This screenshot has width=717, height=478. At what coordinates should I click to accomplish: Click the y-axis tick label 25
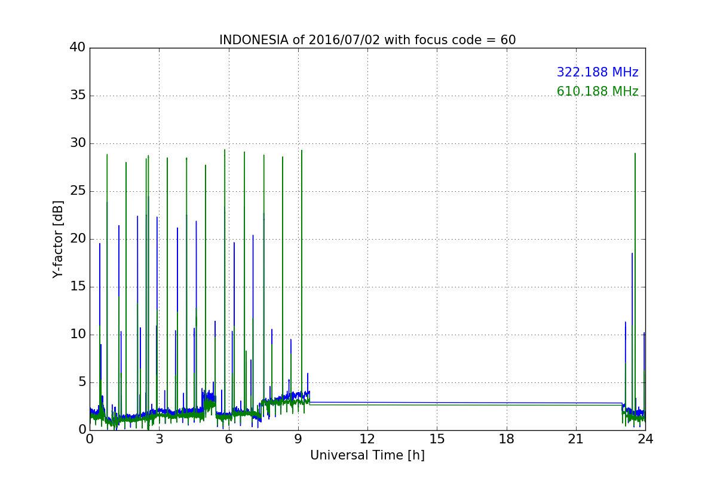click(x=77, y=191)
